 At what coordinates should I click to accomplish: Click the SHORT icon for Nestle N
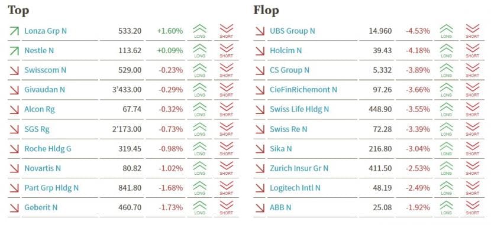[x=227, y=51]
